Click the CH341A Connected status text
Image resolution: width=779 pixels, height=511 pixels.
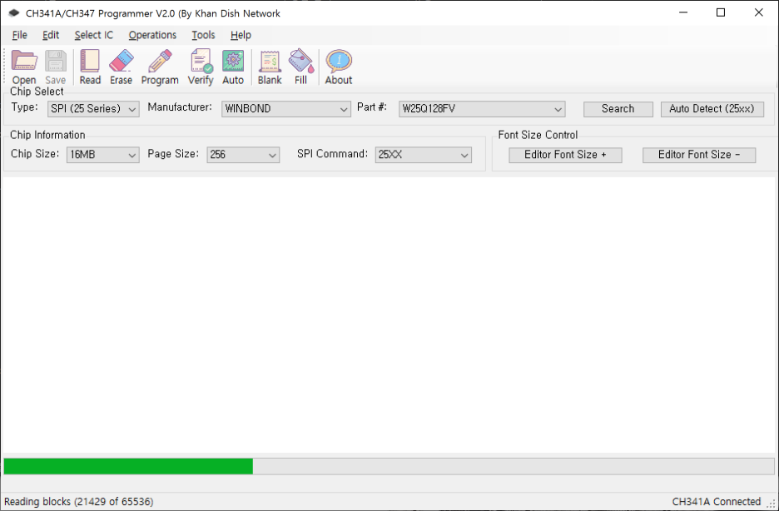coord(716,502)
